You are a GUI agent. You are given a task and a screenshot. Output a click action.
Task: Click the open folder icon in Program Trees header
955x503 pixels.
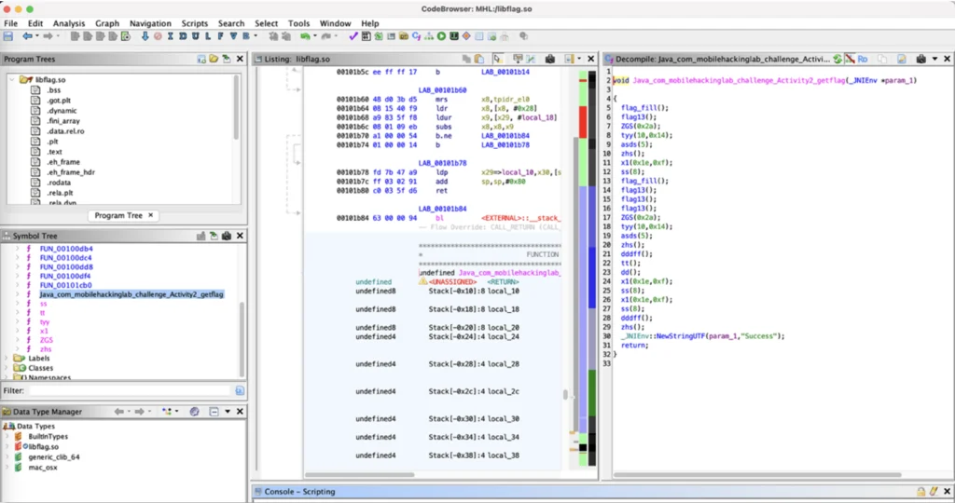click(214, 59)
